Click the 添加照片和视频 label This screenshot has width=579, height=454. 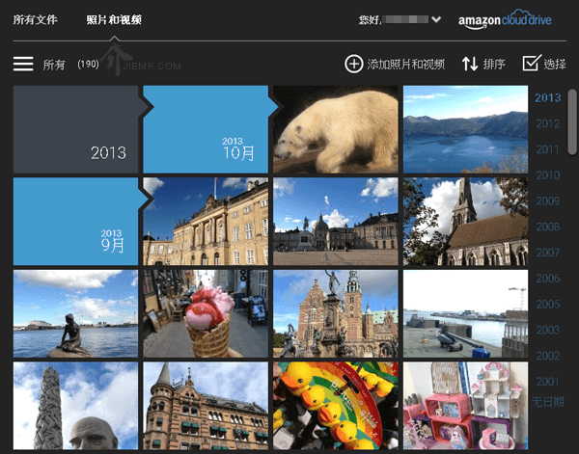click(x=406, y=65)
